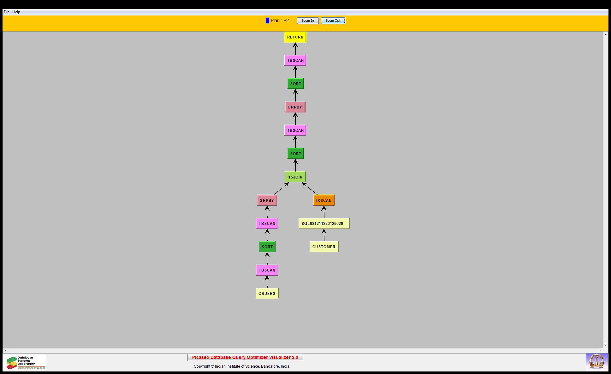This screenshot has width=611, height=374.
Task: Click Picasso Database Query Optimizer Visualizer button
Action: pos(245,357)
